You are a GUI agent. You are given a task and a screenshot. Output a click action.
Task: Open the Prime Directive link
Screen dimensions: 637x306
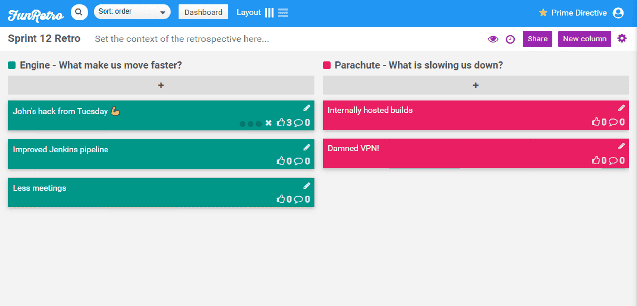coord(578,13)
